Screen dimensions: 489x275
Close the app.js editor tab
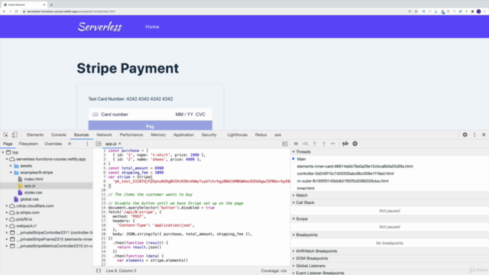pos(120,144)
